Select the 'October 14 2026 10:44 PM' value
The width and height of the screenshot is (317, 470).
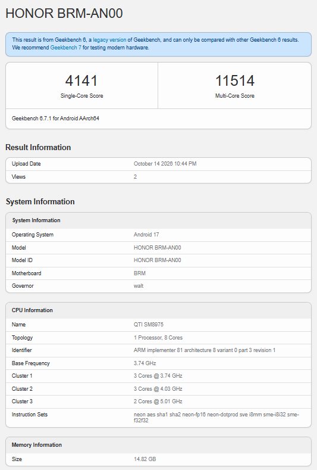(x=165, y=164)
